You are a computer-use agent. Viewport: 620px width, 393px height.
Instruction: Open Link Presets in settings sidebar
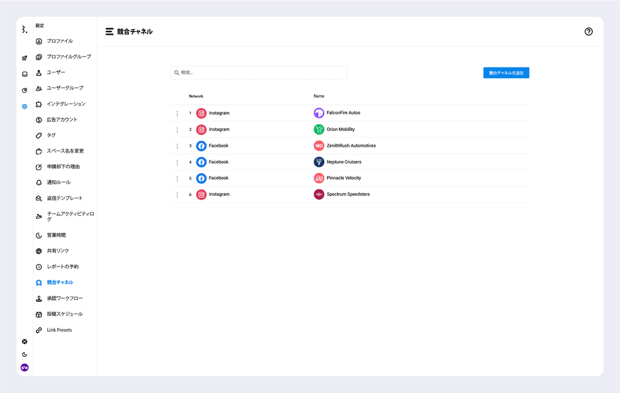click(x=59, y=330)
